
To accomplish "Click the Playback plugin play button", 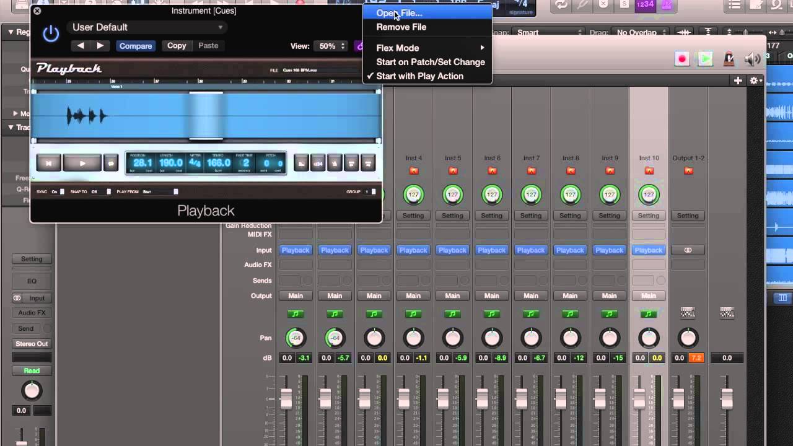I will pyautogui.click(x=82, y=163).
